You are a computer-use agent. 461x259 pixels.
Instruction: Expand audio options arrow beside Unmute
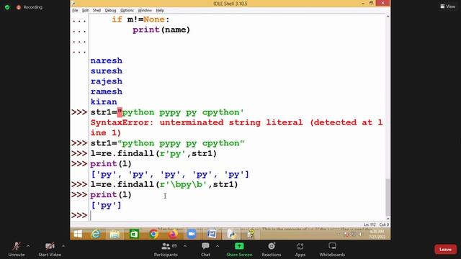pos(28,246)
